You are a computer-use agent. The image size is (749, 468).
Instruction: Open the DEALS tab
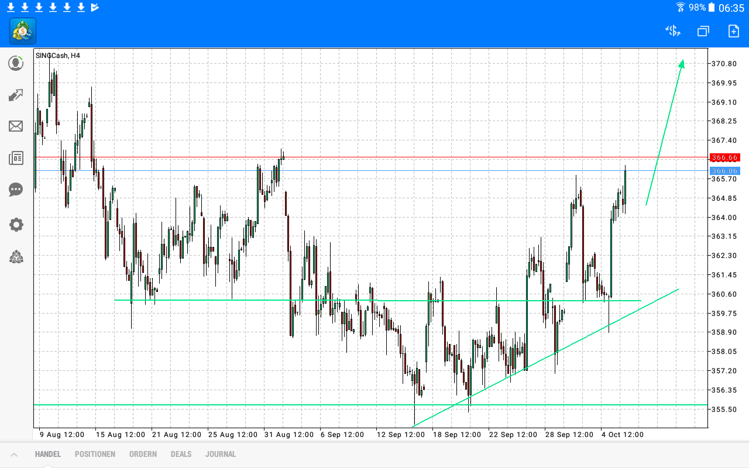click(181, 454)
